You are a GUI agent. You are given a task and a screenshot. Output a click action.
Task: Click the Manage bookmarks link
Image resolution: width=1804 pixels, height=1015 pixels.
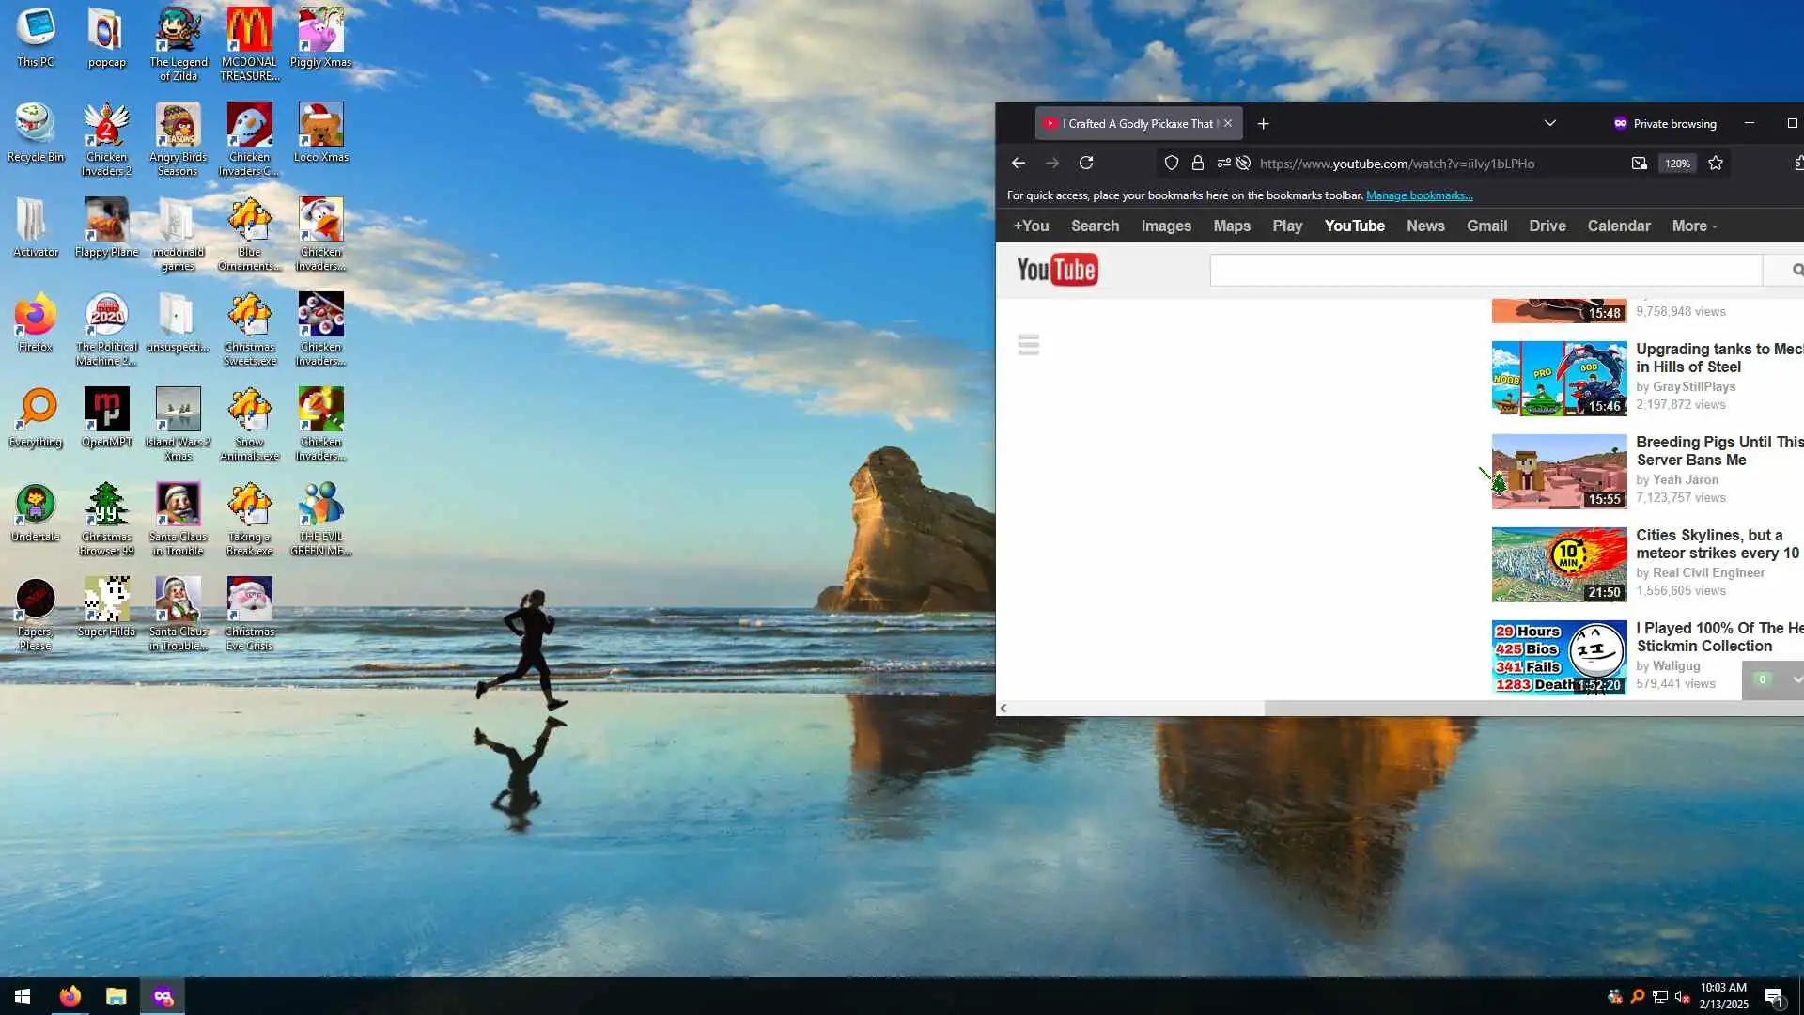click(1419, 195)
